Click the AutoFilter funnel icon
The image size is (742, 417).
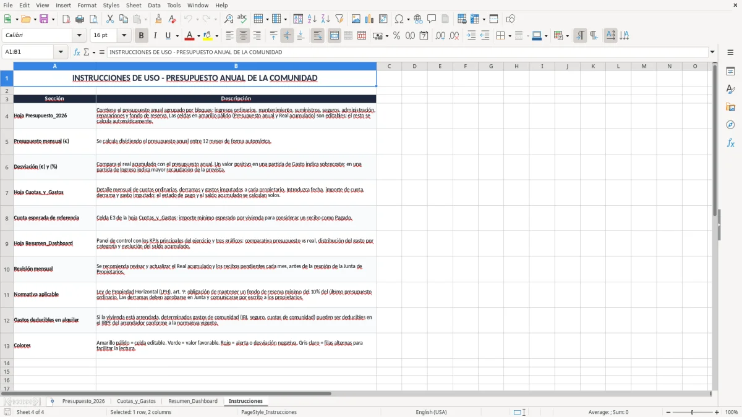[339, 19]
